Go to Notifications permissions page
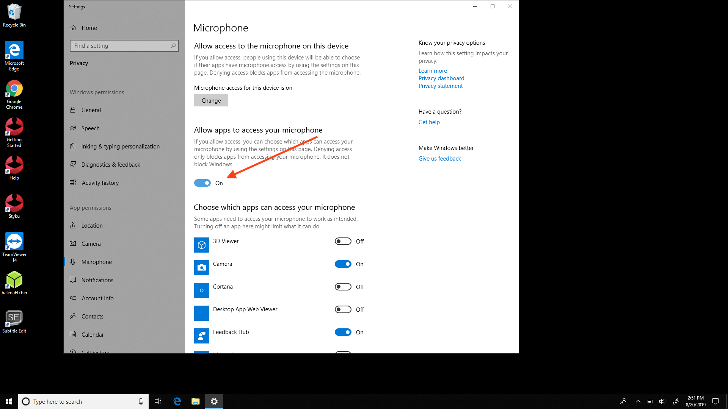Screen dimensions: 728x409 point(97,280)
